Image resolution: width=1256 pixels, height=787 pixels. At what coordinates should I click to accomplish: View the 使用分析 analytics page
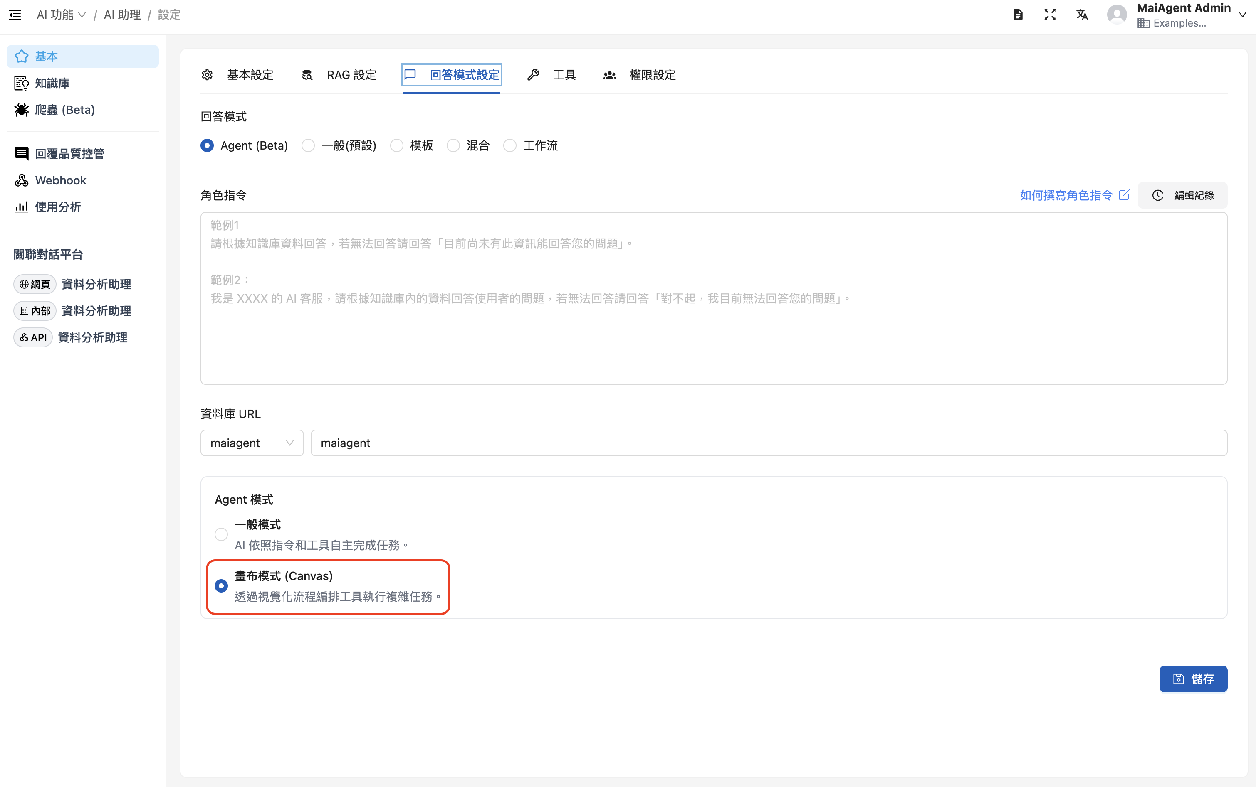pyautogui.click(x=57, y=207)
